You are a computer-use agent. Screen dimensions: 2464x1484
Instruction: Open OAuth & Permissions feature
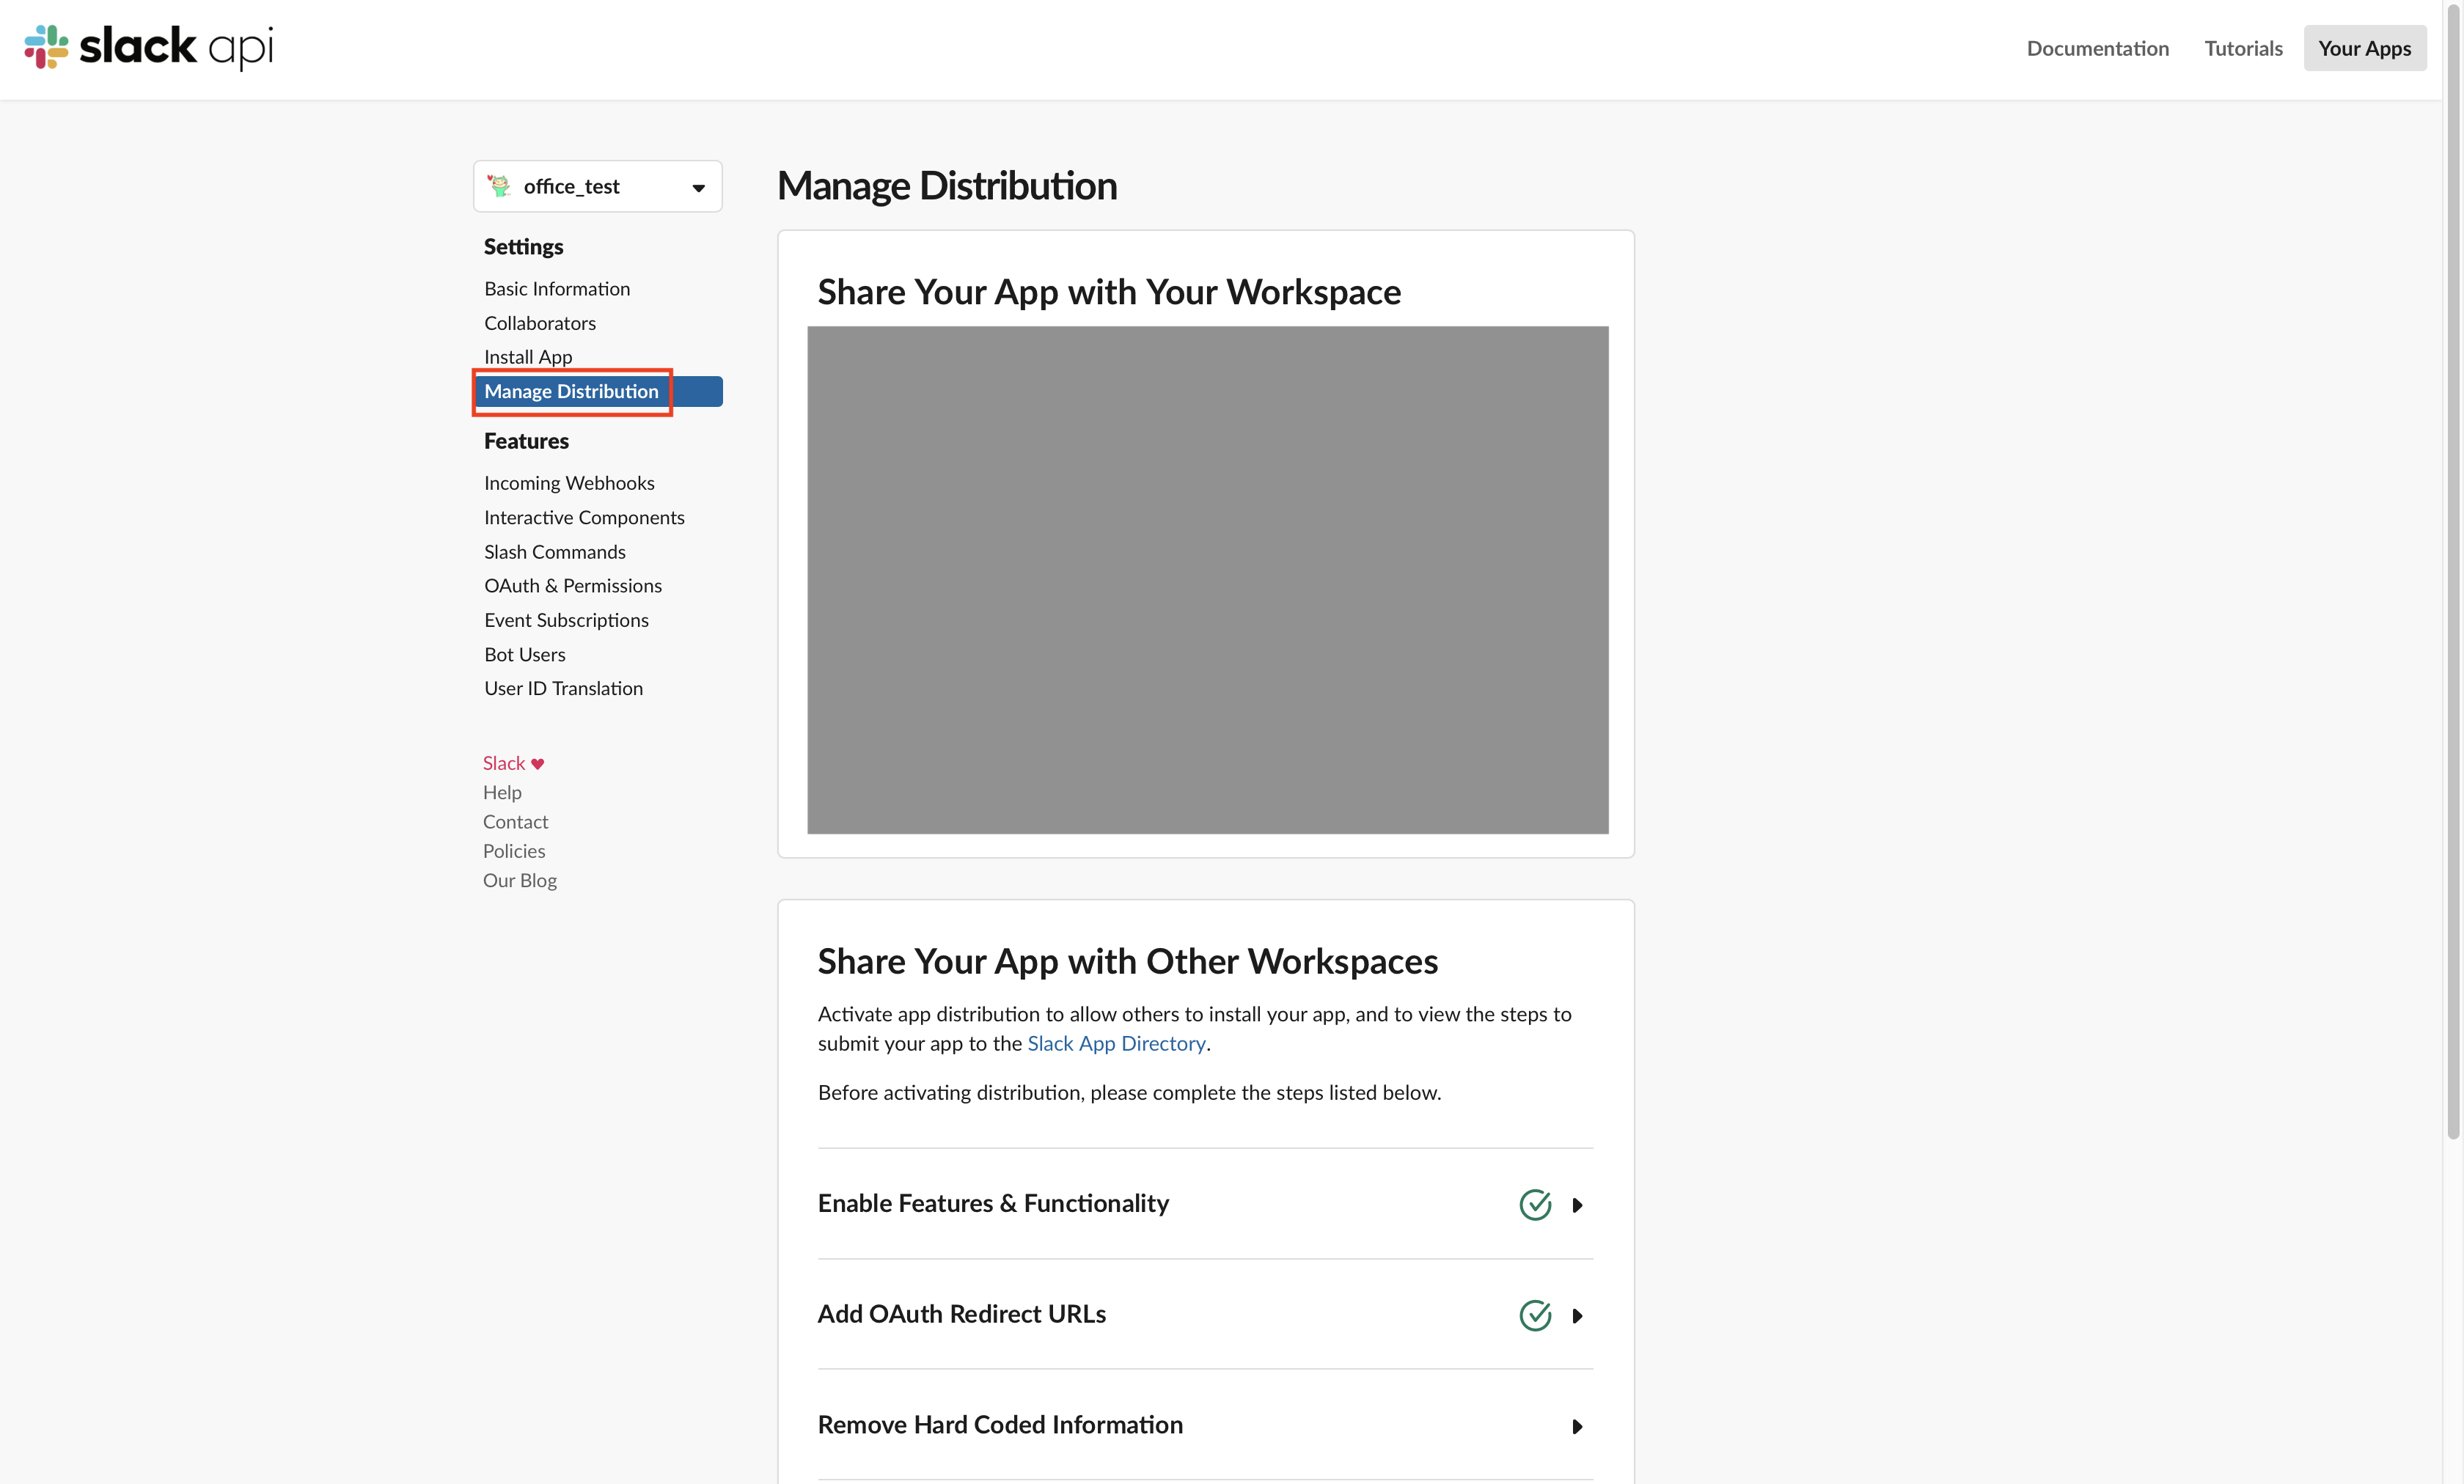click(573, 586)
